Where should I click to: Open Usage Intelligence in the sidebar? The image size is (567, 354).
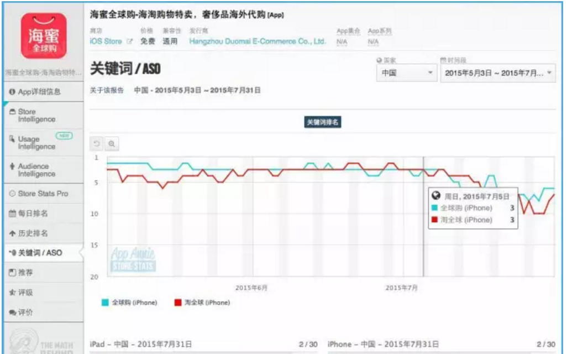coord(44,143)
